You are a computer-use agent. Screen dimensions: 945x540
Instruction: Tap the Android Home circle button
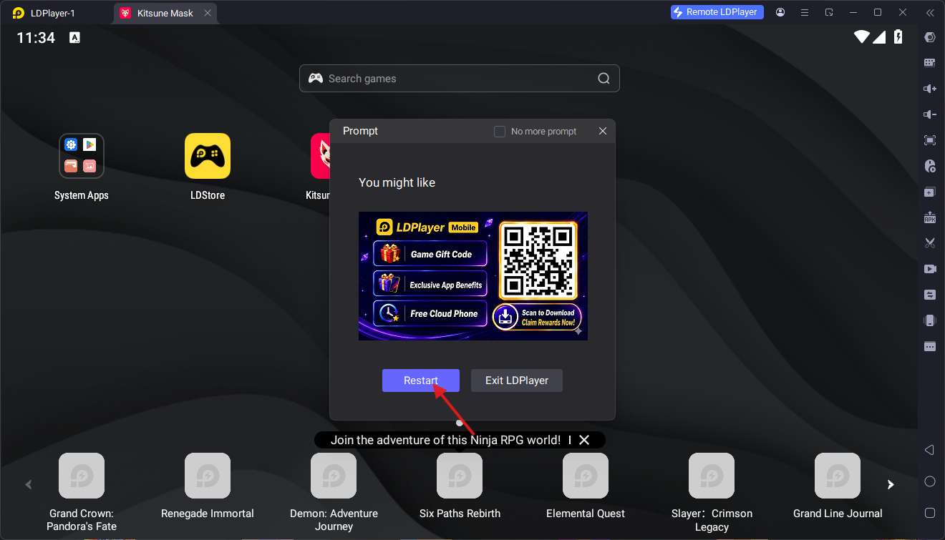(x=930, y=481)
